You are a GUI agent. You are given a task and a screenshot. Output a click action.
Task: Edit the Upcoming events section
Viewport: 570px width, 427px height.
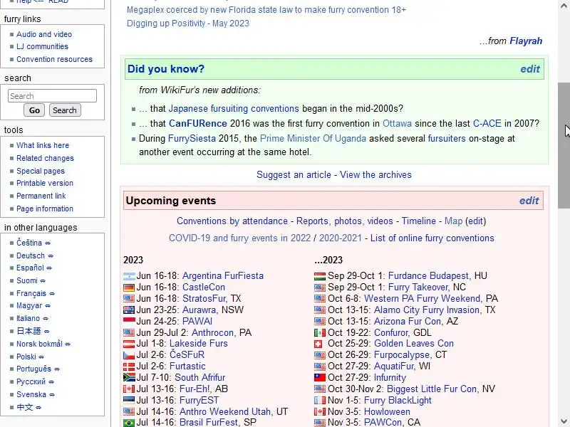[529, 201]
